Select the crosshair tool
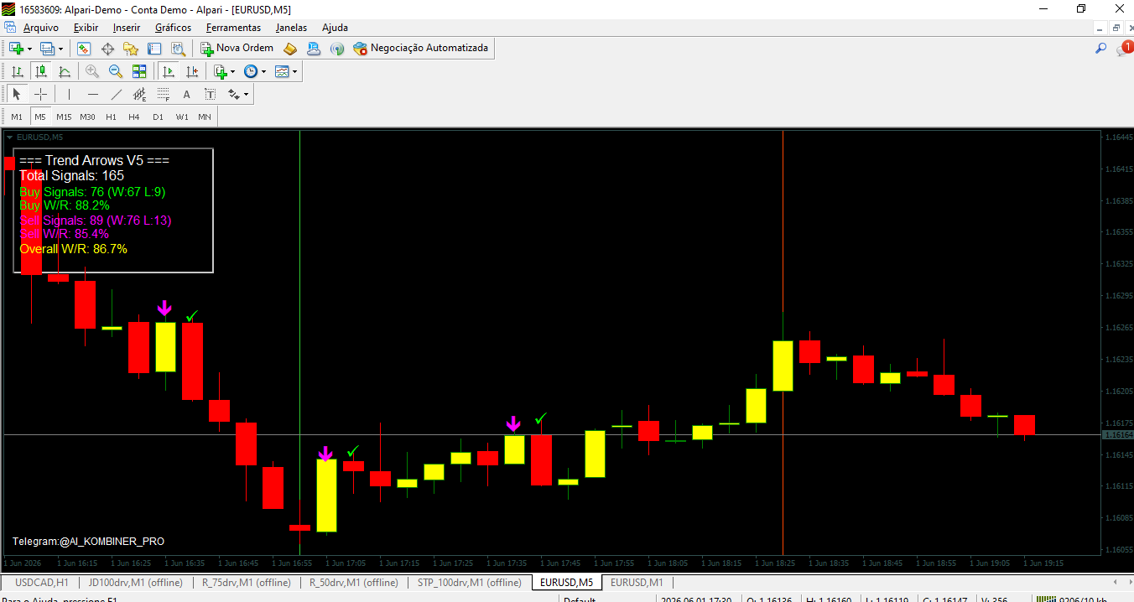 40,94
